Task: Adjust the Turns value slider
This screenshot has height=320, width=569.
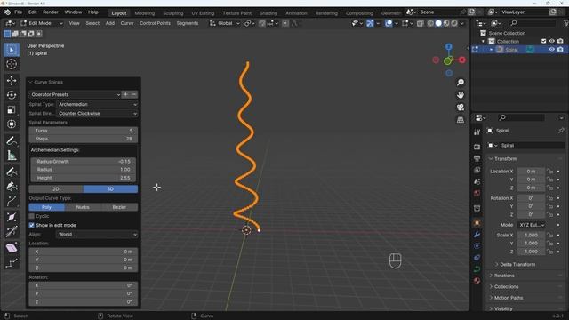Action: [83, 131]
